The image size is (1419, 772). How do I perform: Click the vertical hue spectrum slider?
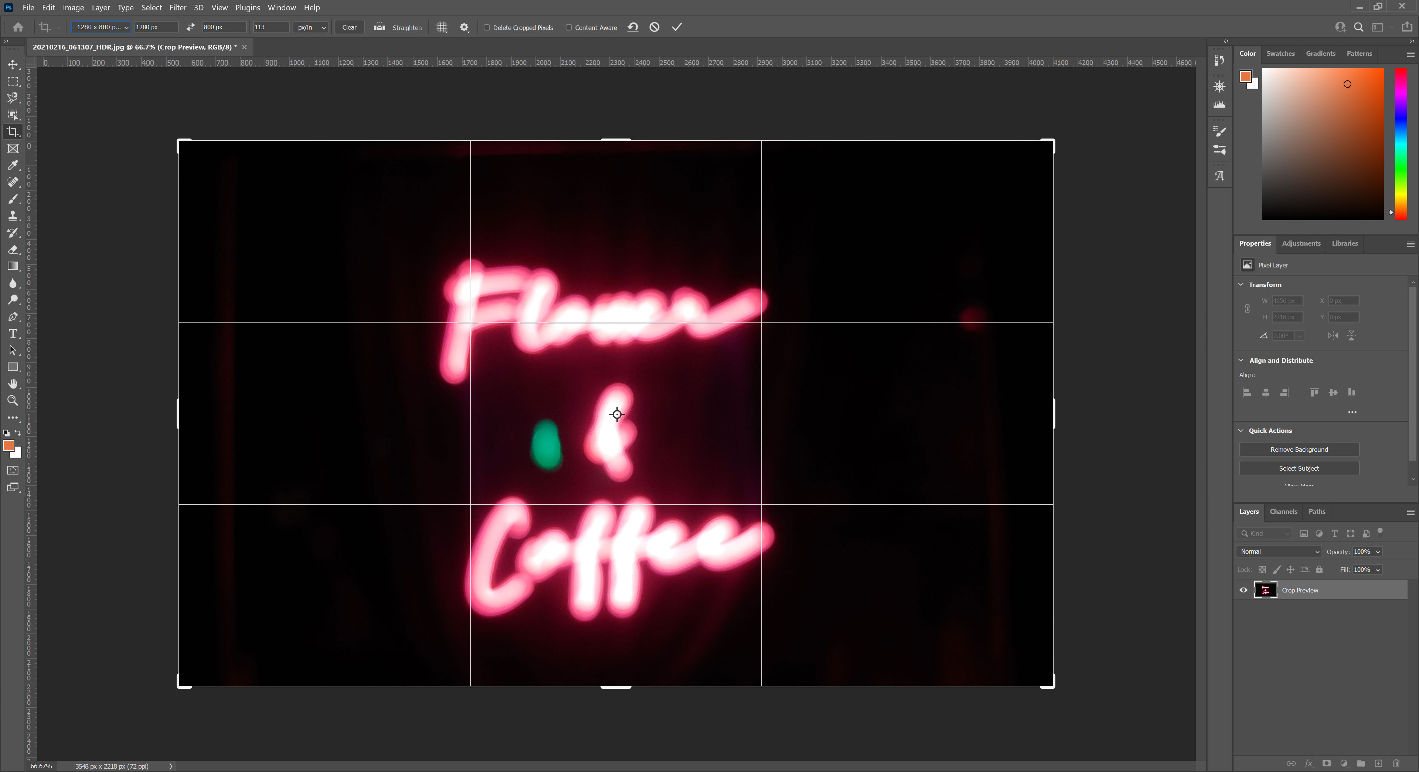click(x=1401, y=143)
